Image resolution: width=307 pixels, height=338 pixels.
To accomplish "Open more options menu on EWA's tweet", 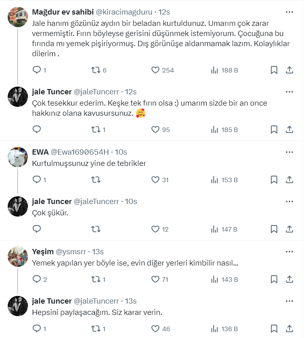I will coord(289,152).
